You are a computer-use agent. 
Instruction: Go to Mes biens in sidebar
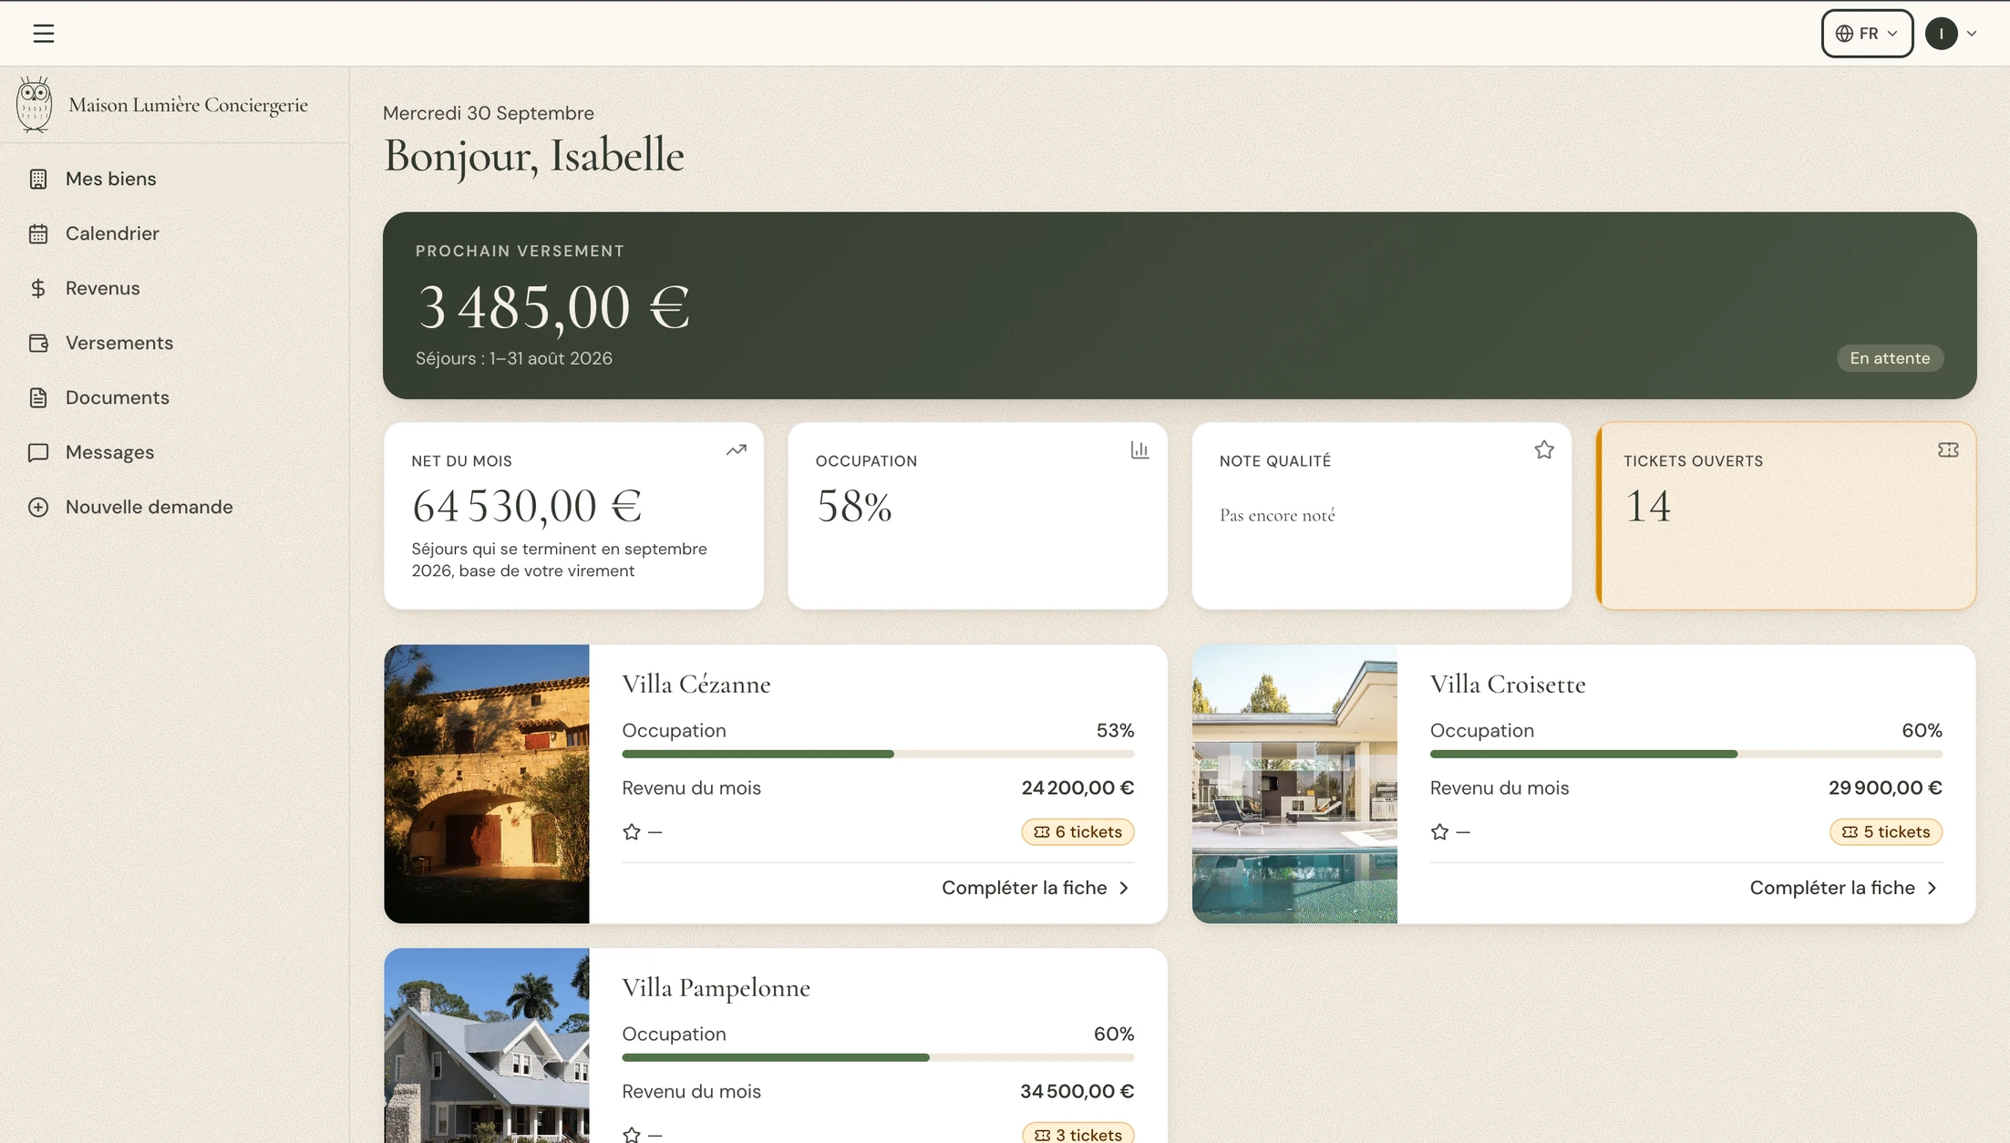(x=174, y=179)
